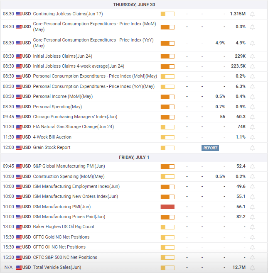Open Continuing Jobless Claims(Jun 17) event
Image resolution: width=268 pixels, height=273 pixels.
[68, 14]
